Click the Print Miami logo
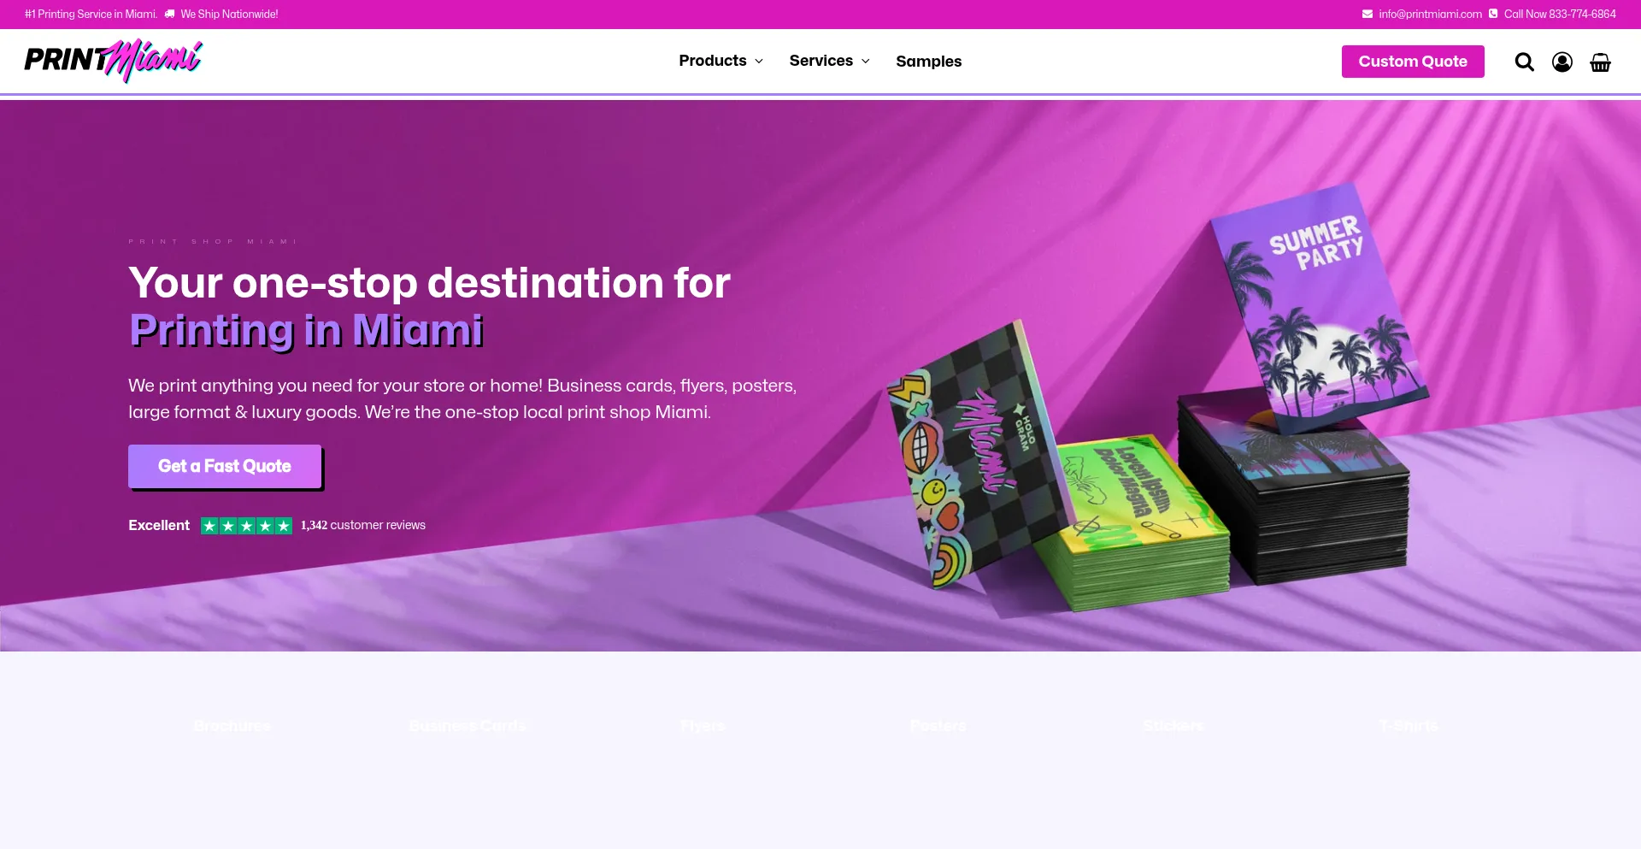The height and width of the screenshot is (849, 1641). [x=113, y=60]
